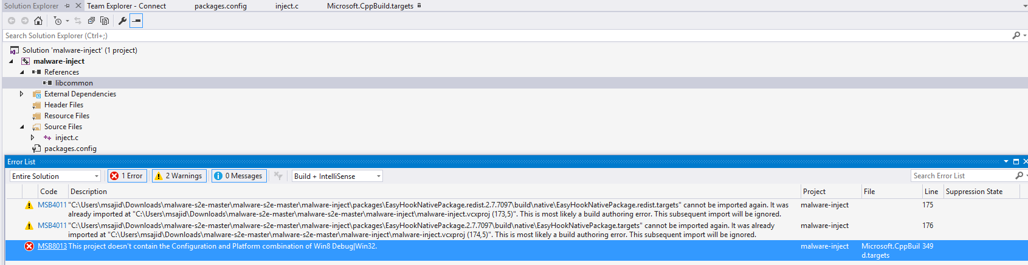Image resolution: width=1028 pixels, height=265 pixels.
Task: Sort by the Project column header
Action: pyautogui.click(x=815, y=192)
